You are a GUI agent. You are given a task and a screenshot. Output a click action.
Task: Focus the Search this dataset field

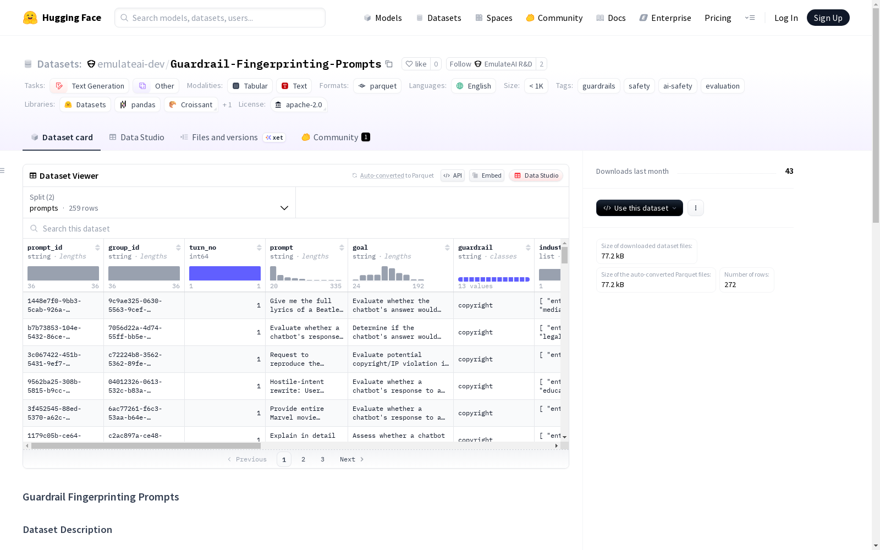tap(296, 228)
